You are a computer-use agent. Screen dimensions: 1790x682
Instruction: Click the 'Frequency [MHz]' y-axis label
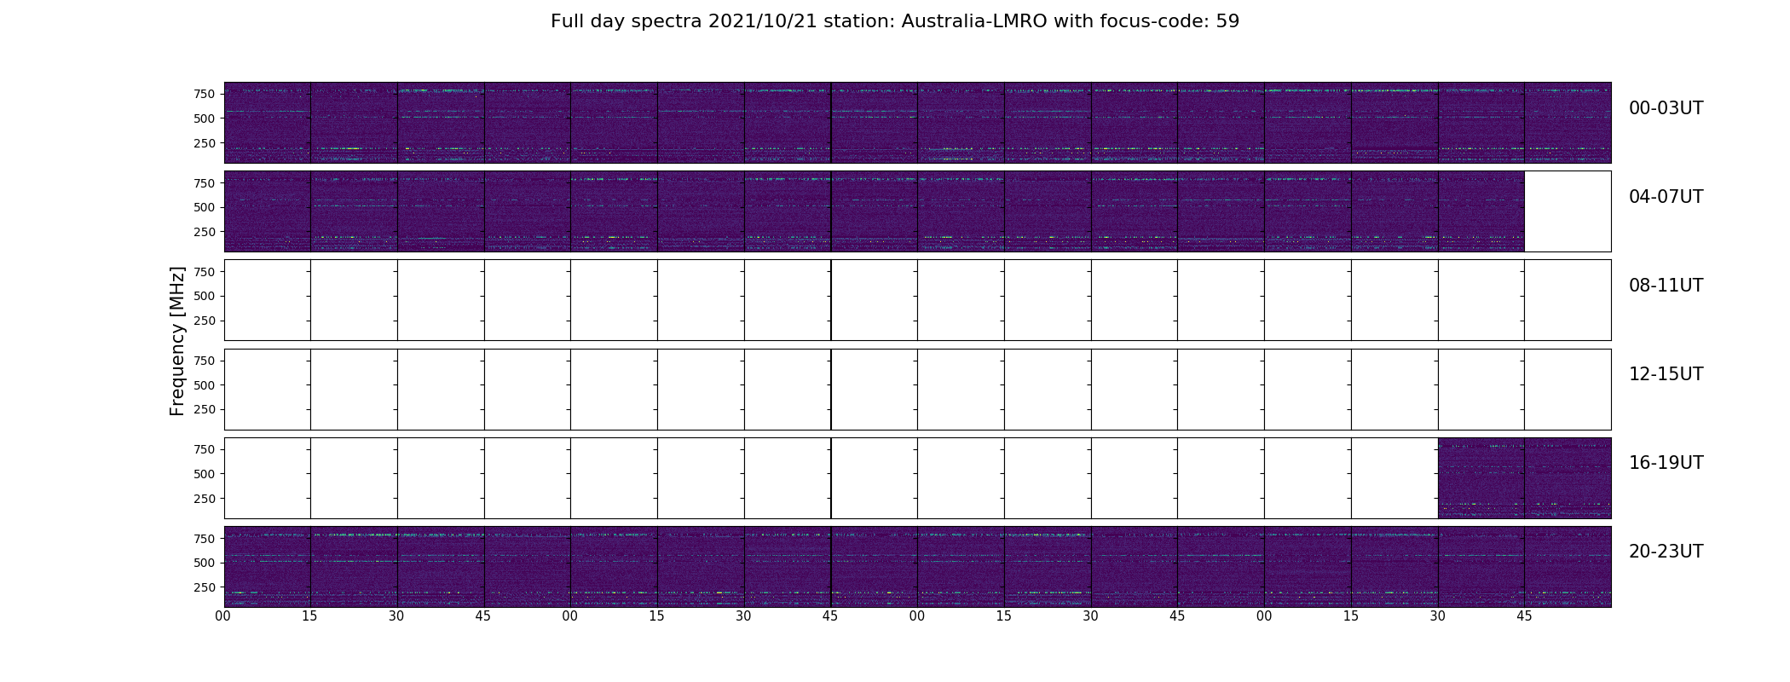(177, 341)
